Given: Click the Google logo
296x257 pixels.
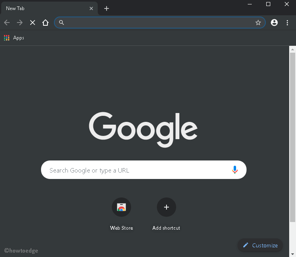Looking at the screenshot, I should coord(143,130).
